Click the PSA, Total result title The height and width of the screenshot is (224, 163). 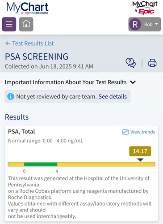[21, 132]
